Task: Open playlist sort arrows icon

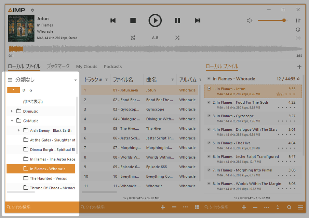Action: pos(278,207)
